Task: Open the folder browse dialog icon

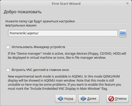Action: pyautogui.click(x=123, y=33)
